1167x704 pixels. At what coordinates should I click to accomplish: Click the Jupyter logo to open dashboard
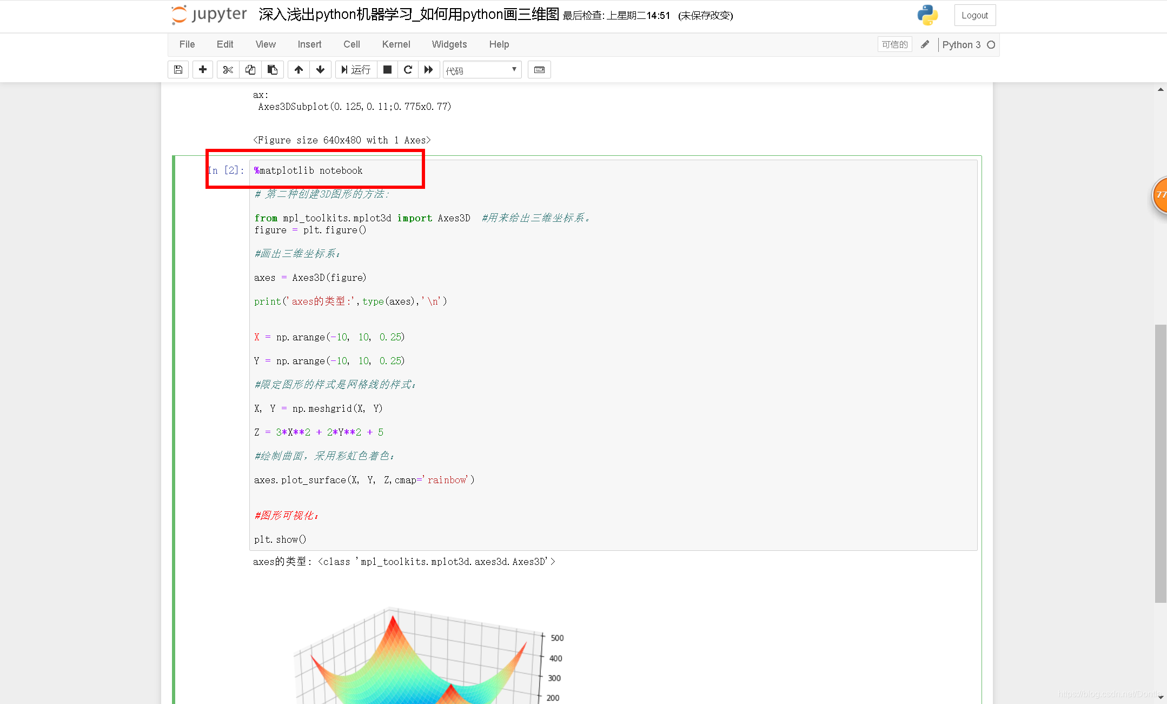pos(208,15)
